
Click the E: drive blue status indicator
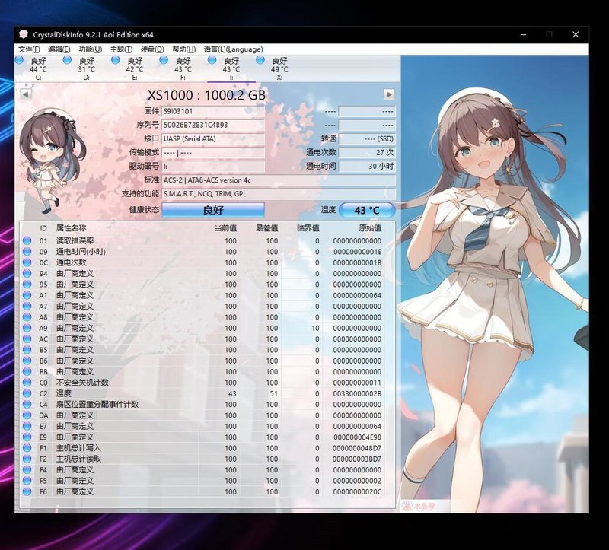(116, 60)
